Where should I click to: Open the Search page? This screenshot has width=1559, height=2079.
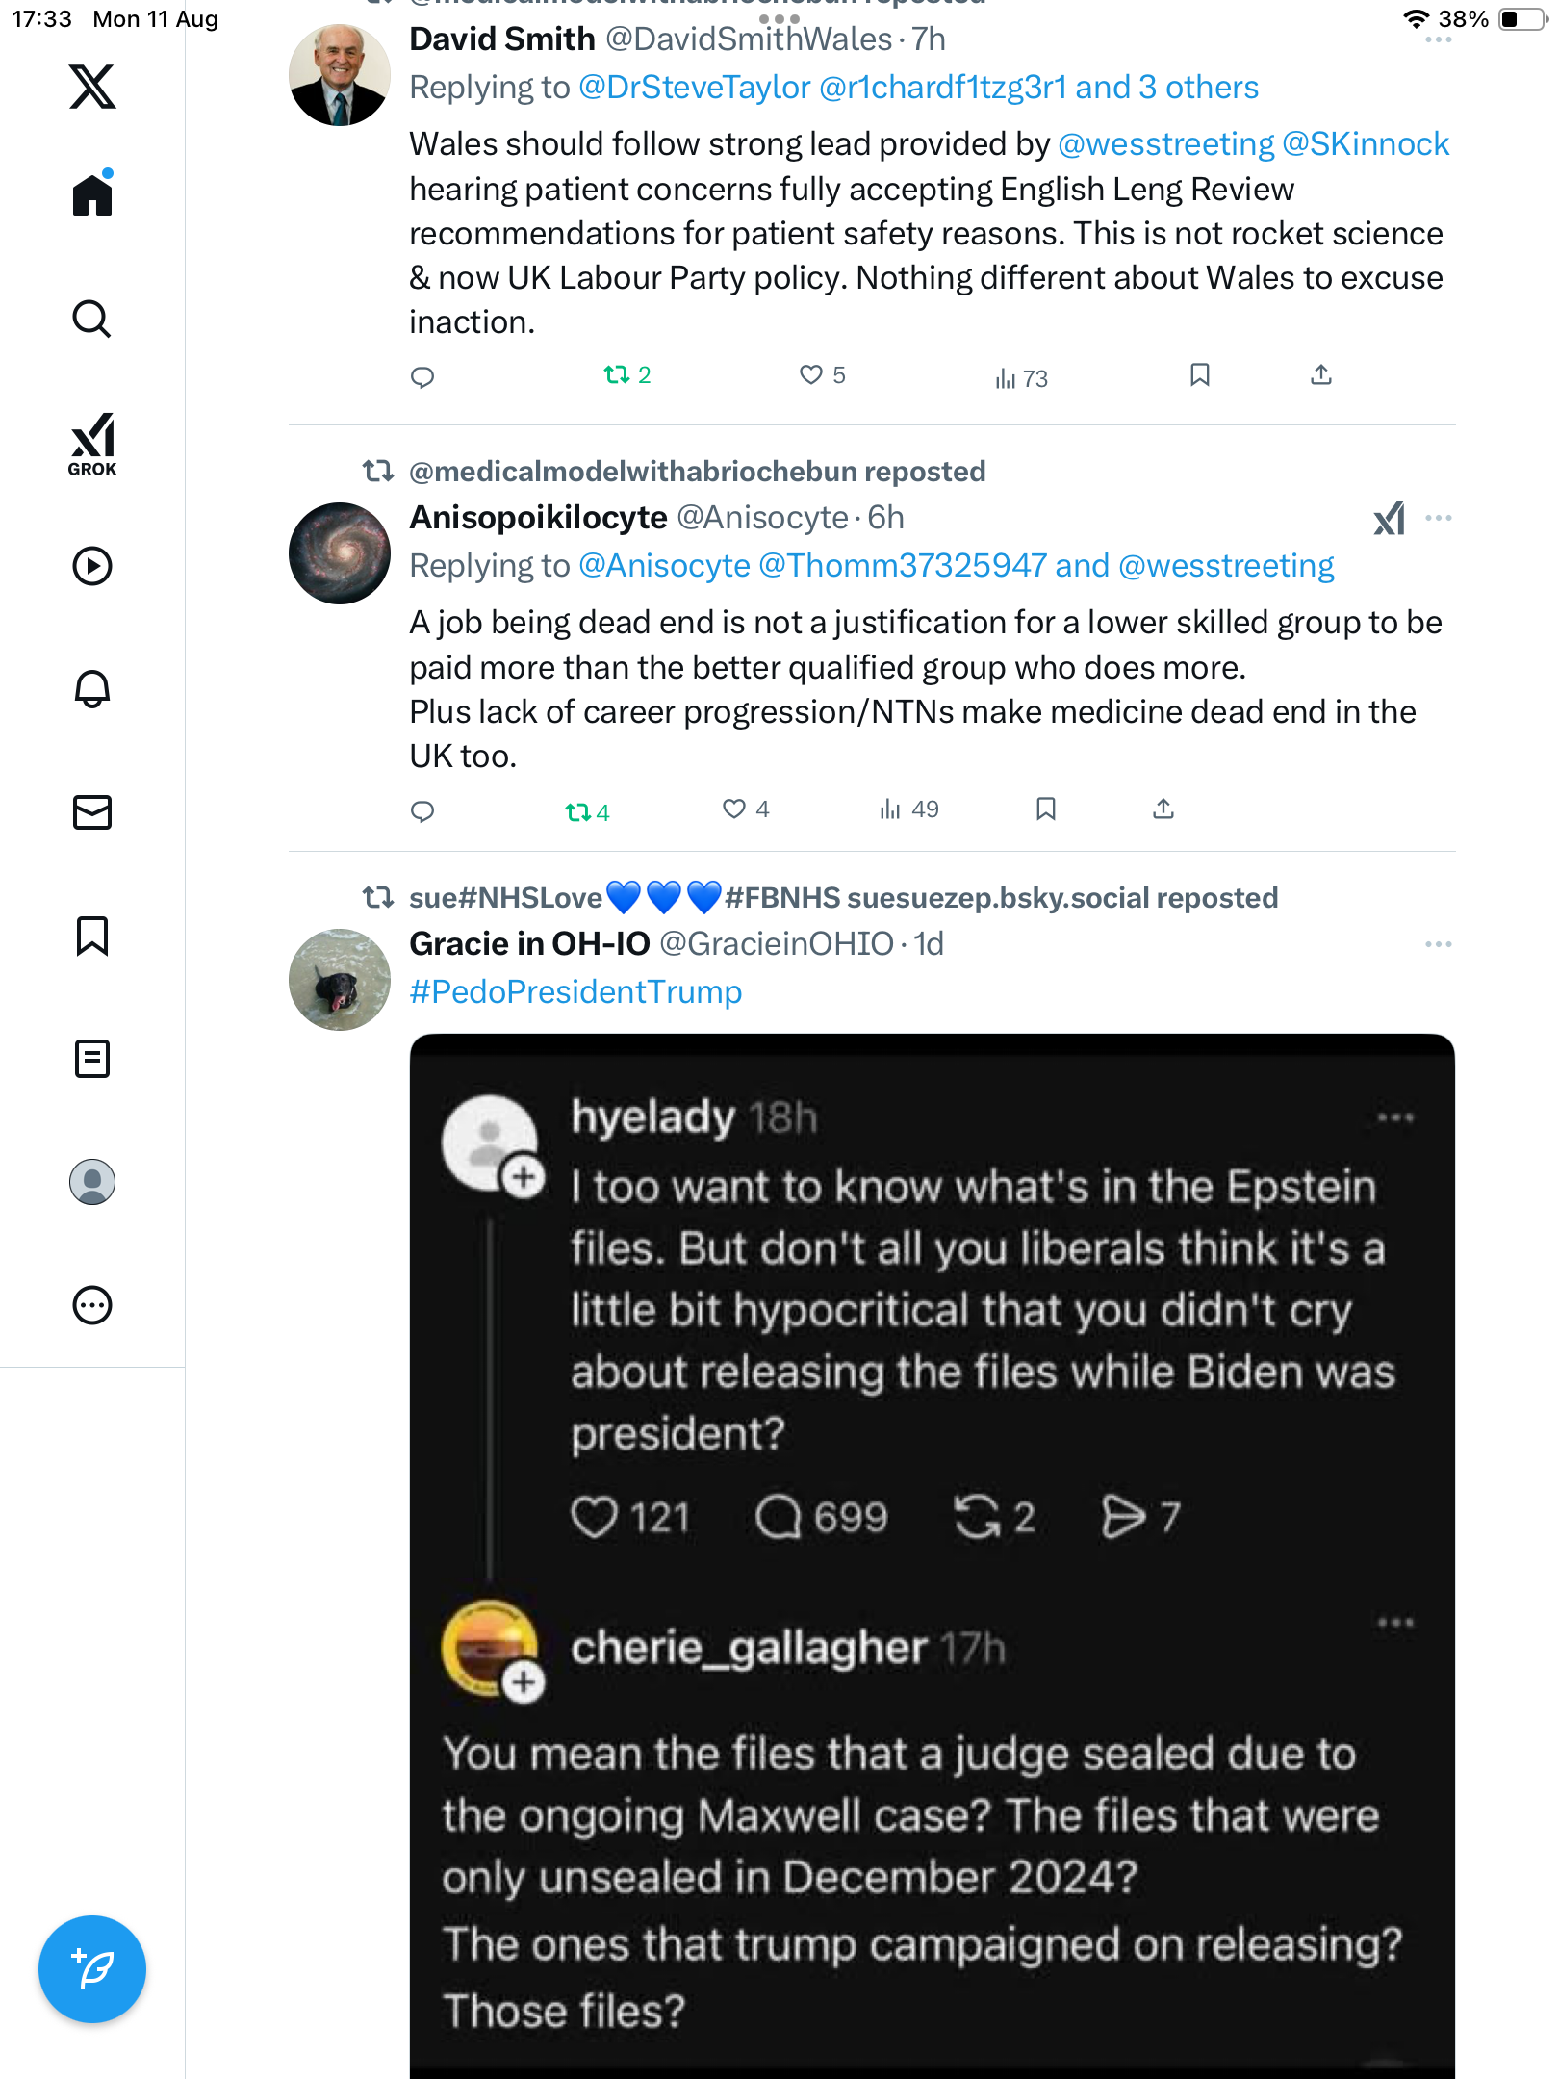tap(92, 319)
